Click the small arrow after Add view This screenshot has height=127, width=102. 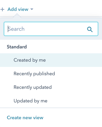point(32,9)
